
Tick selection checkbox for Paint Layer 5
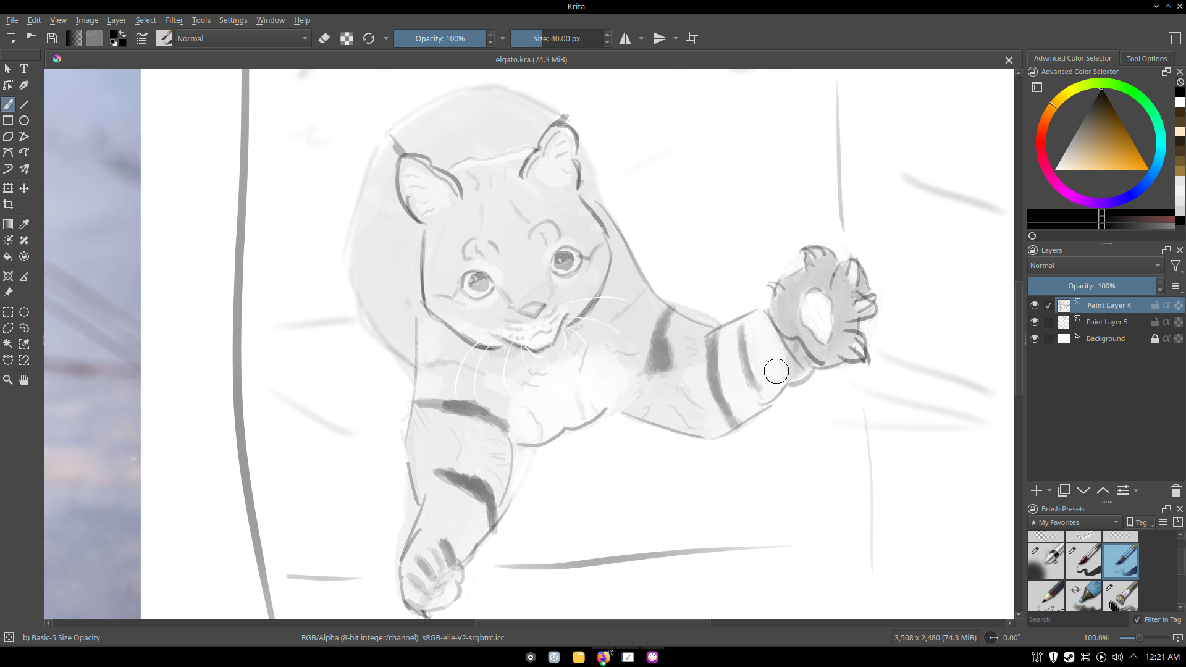(1048, 322)
